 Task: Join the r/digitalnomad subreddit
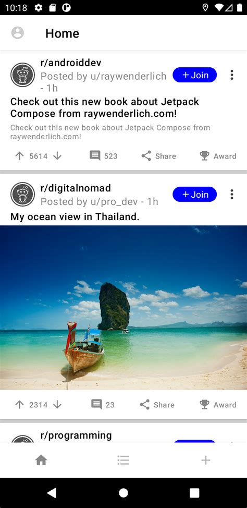194,195
